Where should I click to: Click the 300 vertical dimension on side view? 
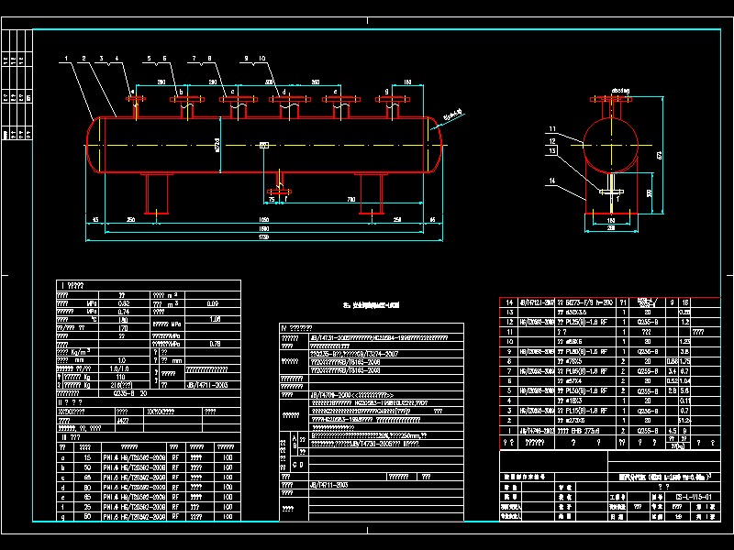[650, 192]
